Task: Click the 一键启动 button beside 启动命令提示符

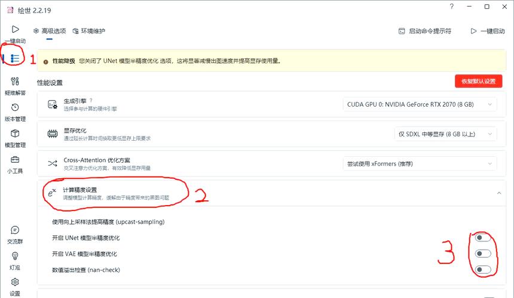Action: [x=488, y=31]
